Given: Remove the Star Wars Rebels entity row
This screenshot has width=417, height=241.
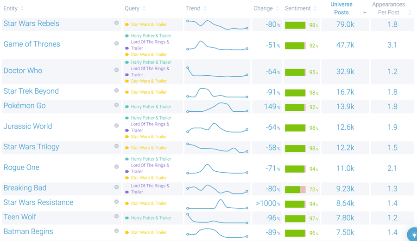Looking at the screenshot, I should tap(116, 23).
